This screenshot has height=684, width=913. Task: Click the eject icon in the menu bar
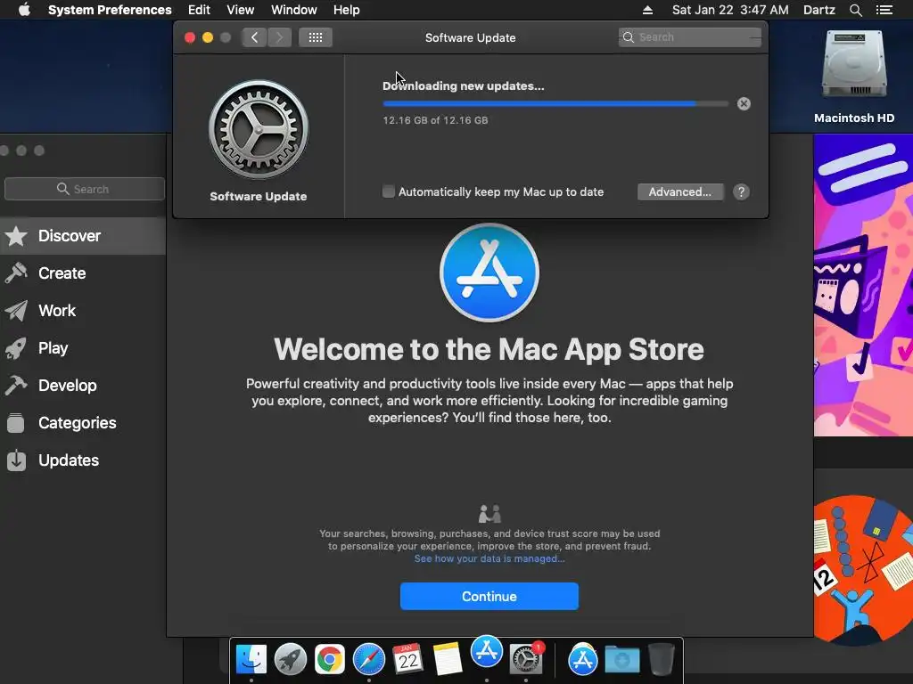point(647,10)
